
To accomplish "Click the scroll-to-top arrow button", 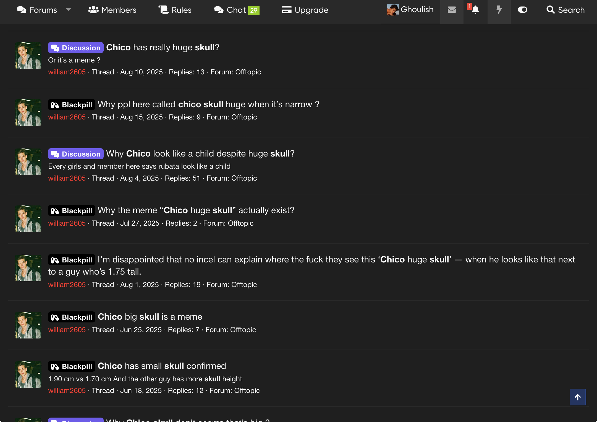I will tap(577, 397).
